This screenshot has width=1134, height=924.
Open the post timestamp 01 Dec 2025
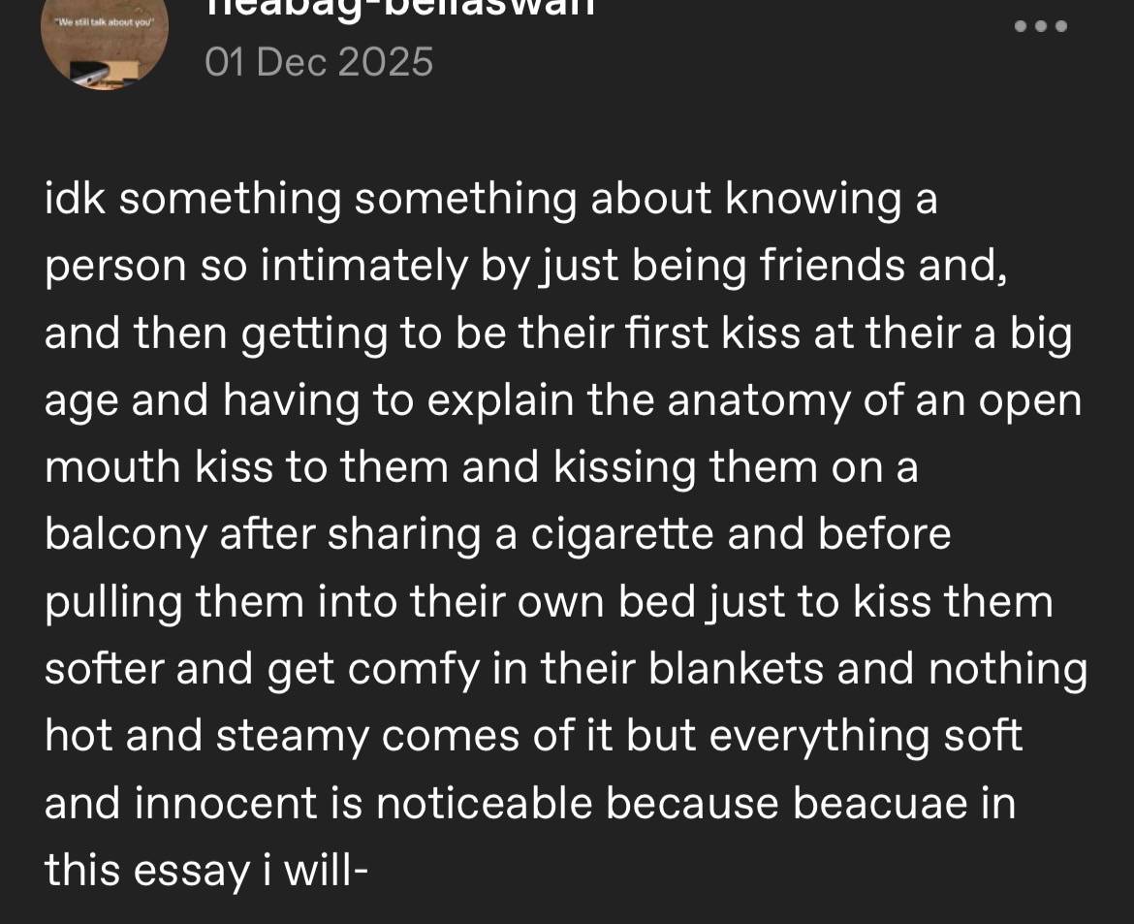pos(319,62)
